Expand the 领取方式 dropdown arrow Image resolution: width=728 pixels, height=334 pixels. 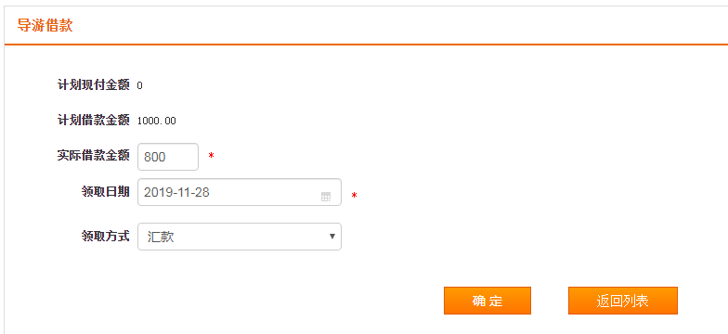point(332,236)
